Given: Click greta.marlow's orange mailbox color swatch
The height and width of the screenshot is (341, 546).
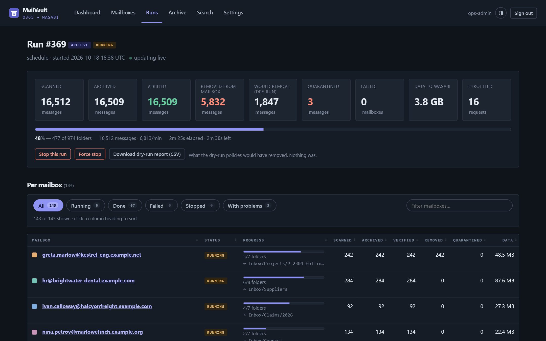Looking at the screenshot, I should [x=35, y=255].
